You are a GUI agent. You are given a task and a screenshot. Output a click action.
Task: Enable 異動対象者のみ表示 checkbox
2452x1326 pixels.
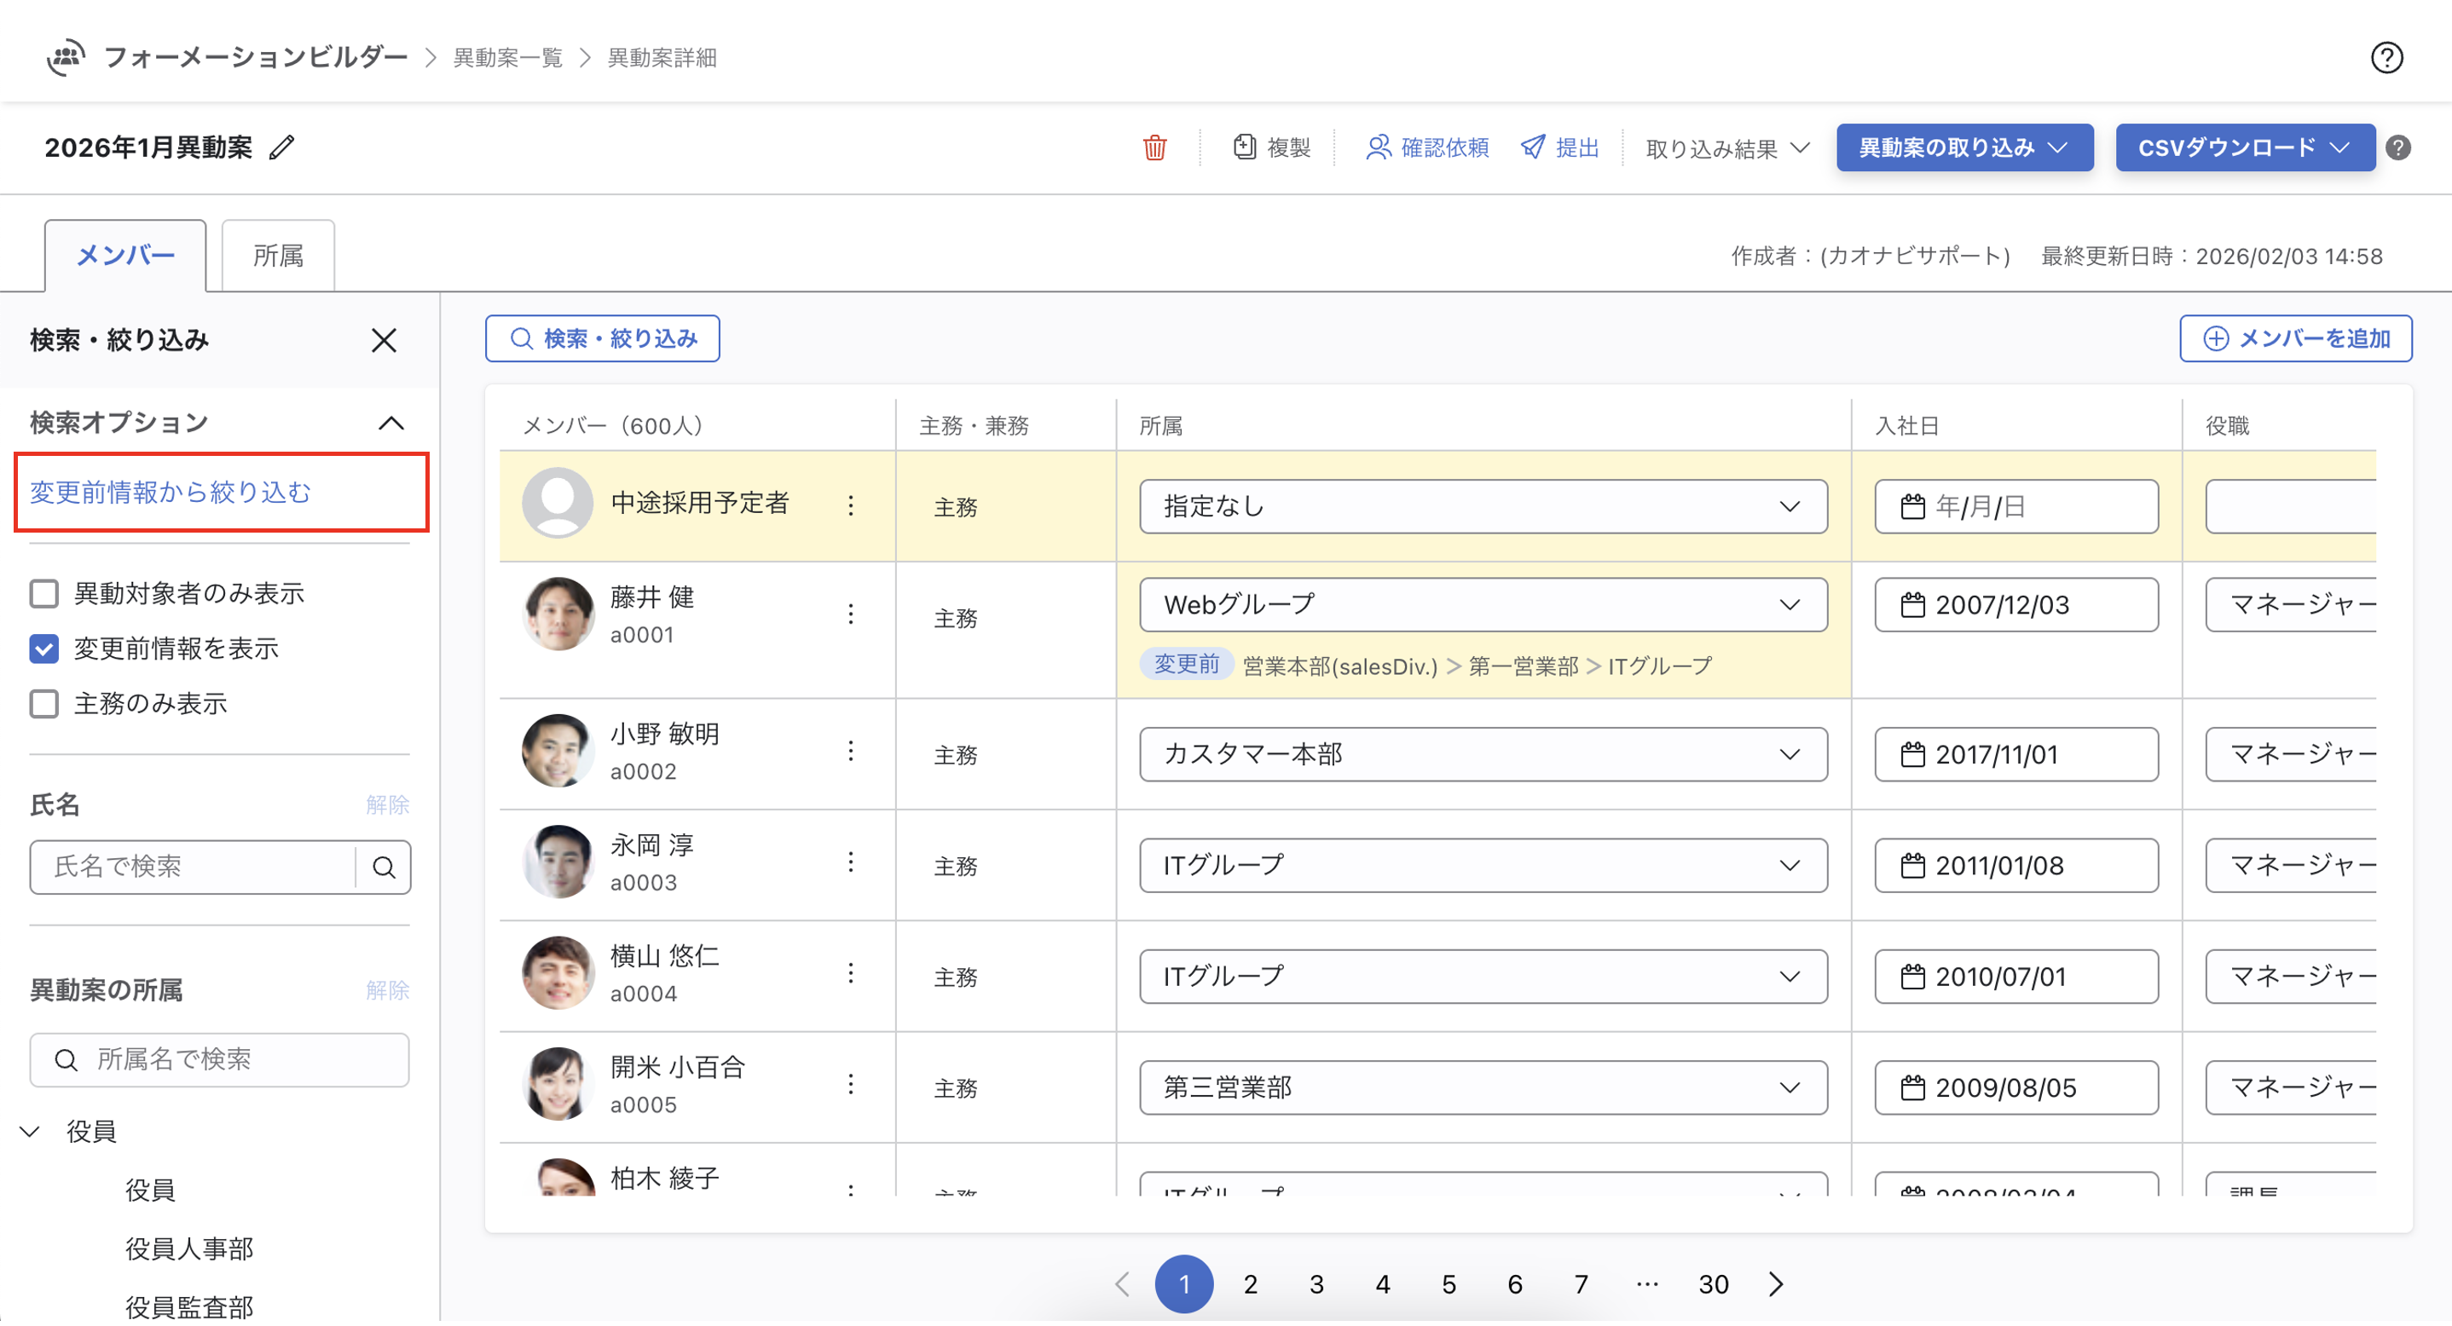(x=43, y=595)
